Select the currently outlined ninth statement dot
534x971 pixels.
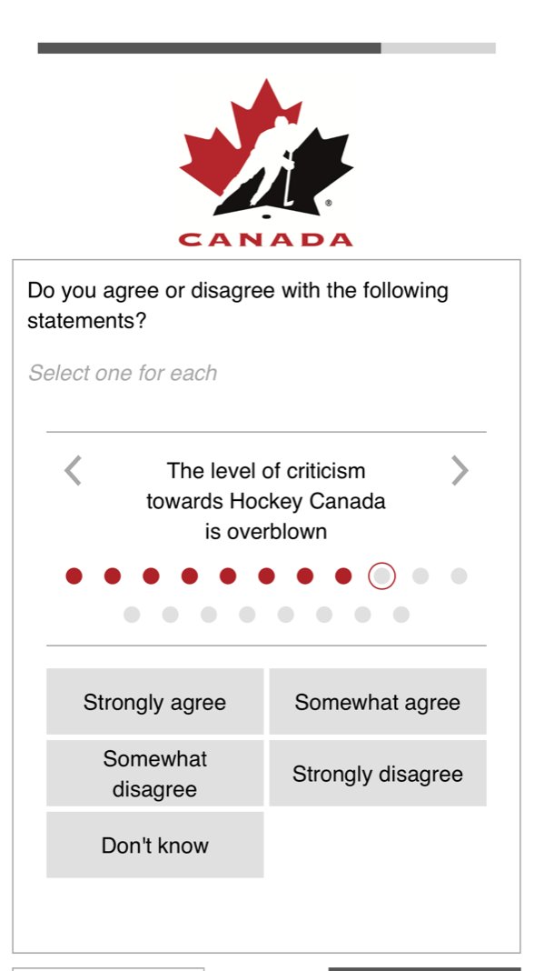pos(381,576)
